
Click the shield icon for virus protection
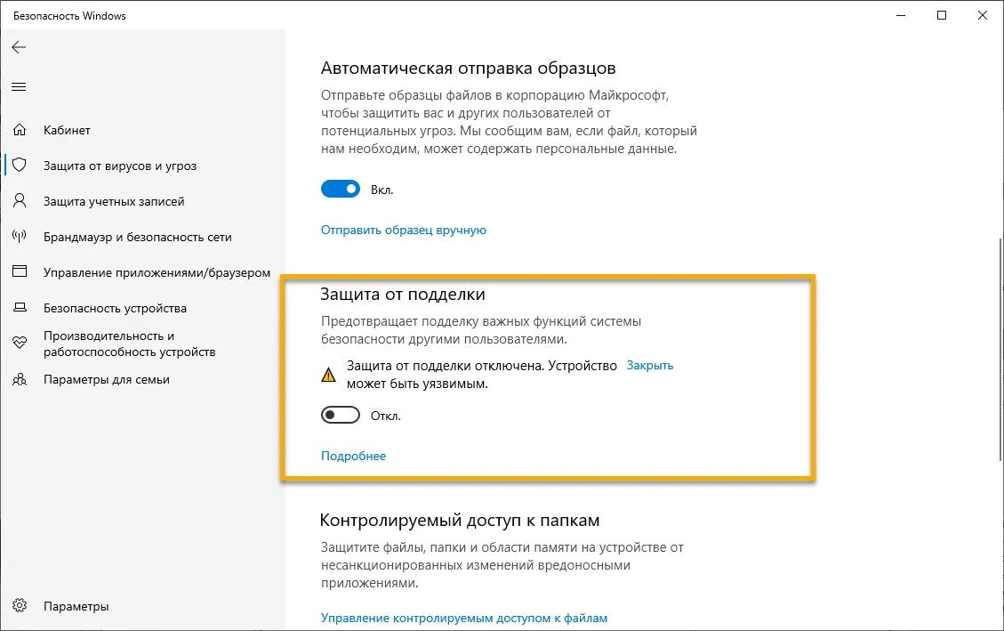point(19,166)
